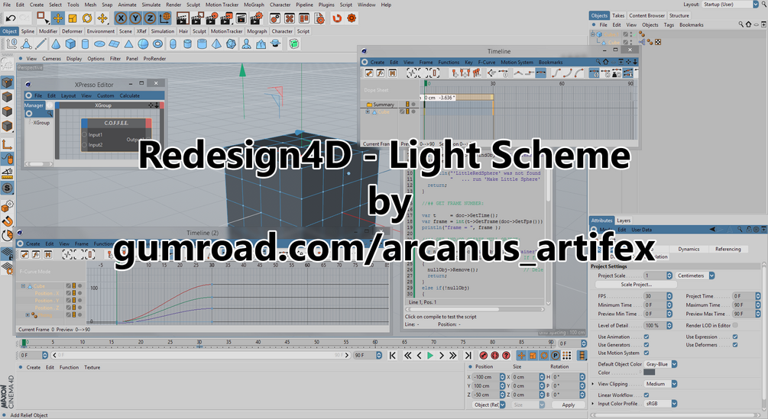Open the Layout Startup (User) dropdown

pyautogui.click(x=729, y=5)
